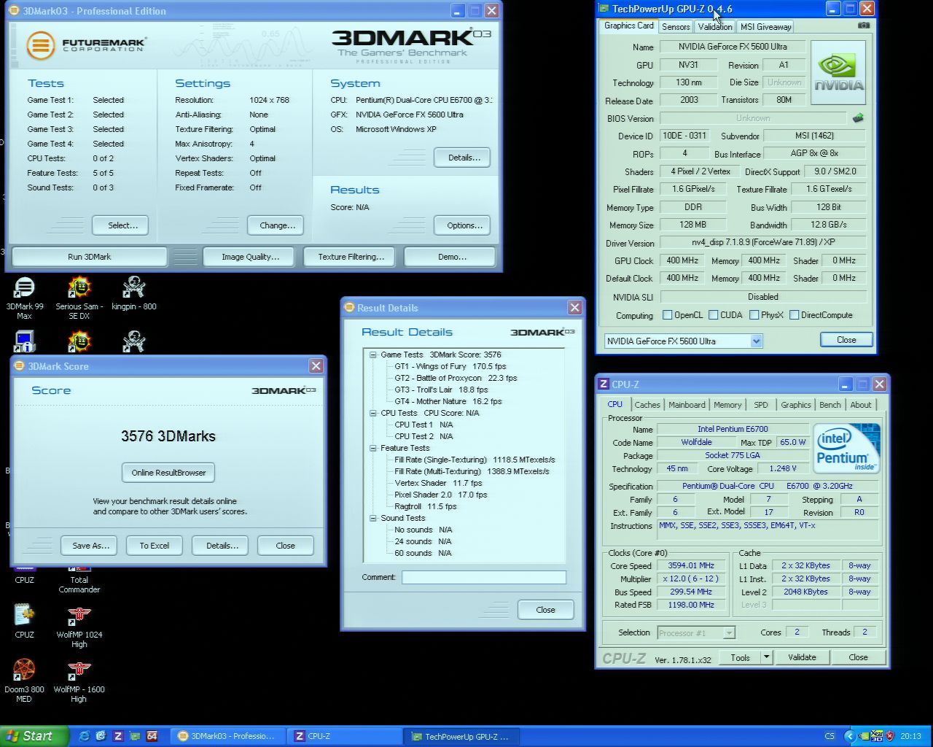Open the Processor #1 selection dropdown in CPU-Z
The width and height of the screenshot is (933, 747).
(x=729, y=633)
